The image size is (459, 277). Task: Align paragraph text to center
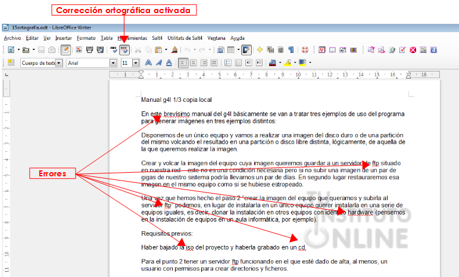[x=194, y=63]
